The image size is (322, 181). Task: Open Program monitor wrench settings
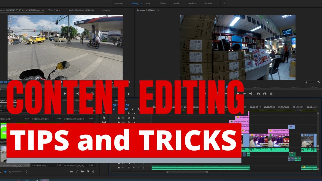[x=319, y=82]
